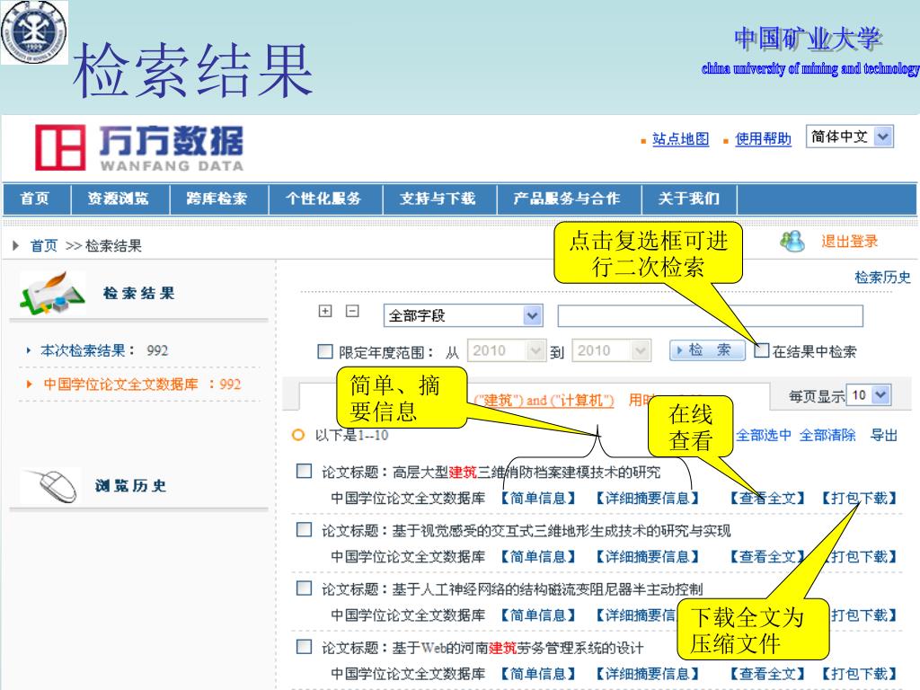Click the 检索 search button
Viewport: 920px width, 690px height.
[707, 350]
